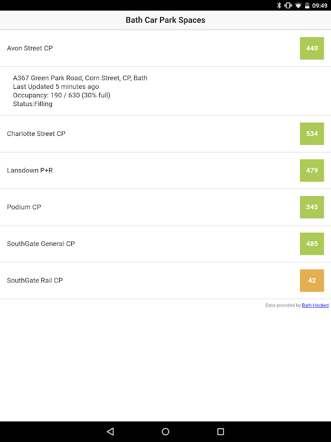Collapse the Avon Street CP details
The image size is (331, 442).
click(x=165, y=48)
